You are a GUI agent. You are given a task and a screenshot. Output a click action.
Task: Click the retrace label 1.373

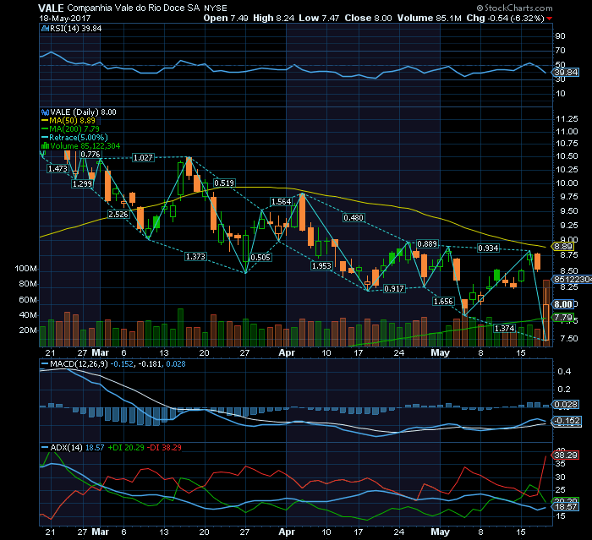pos(195,257)
